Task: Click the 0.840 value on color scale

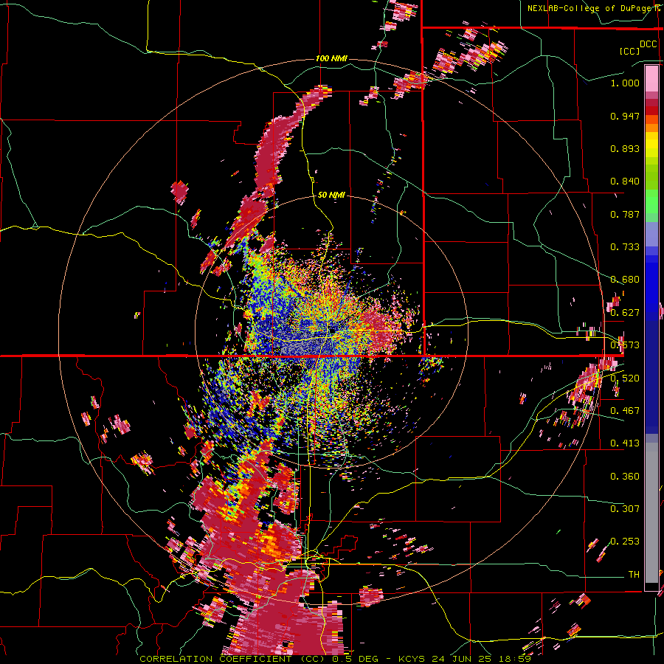Action: [x=625, y=181]
